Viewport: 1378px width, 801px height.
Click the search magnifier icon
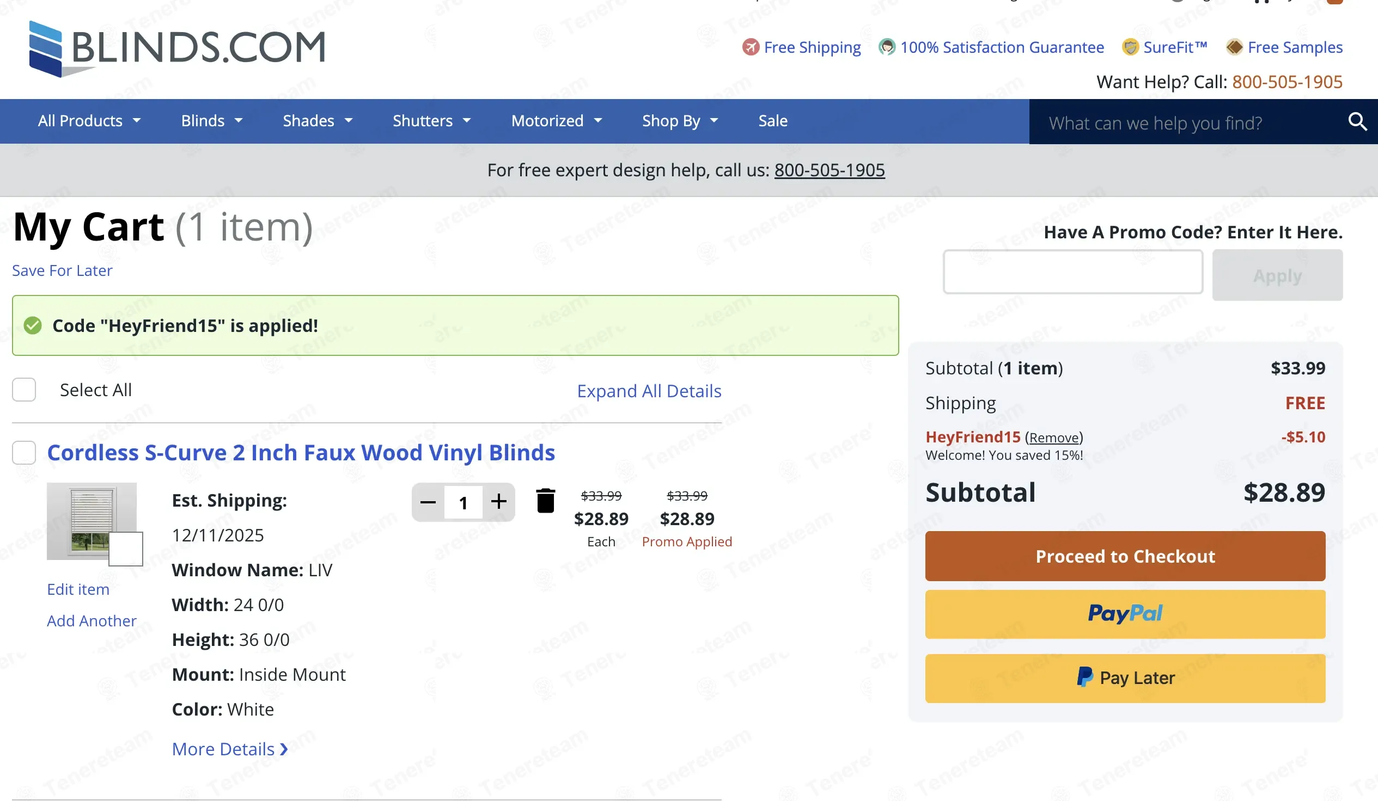tap(1357, 121)
